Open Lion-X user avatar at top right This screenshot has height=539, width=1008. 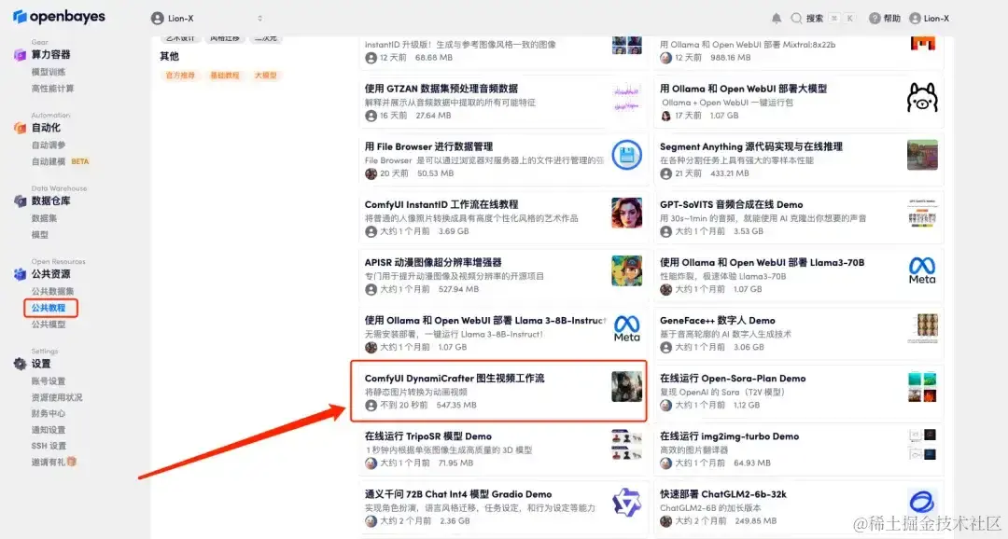pos(915,18)
